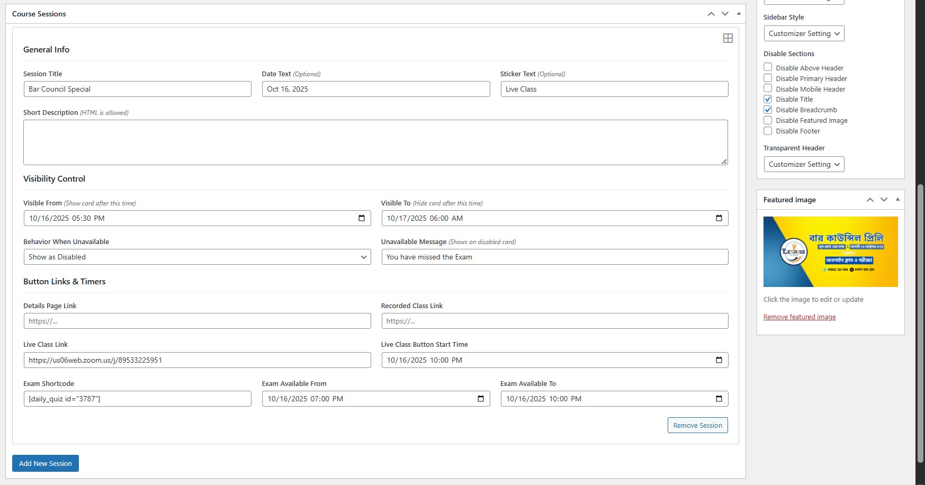
Task: Click the Live Class Link field
Action: [197, 360]
